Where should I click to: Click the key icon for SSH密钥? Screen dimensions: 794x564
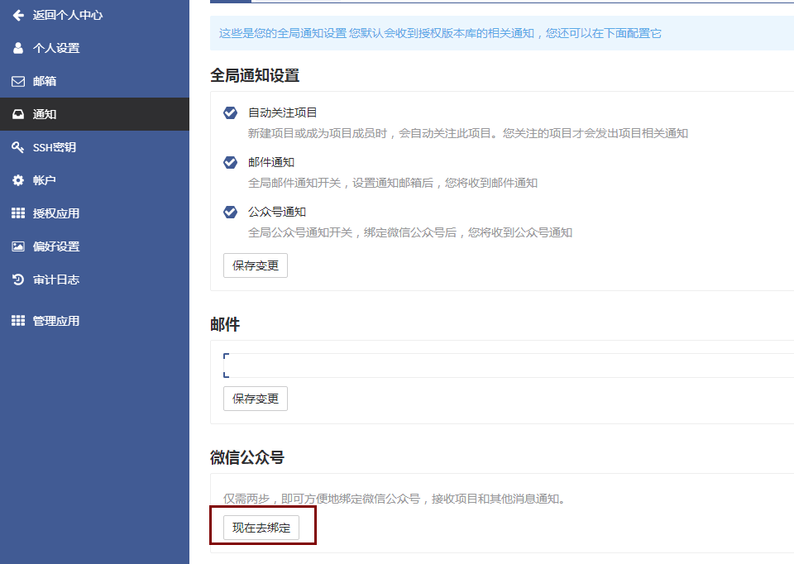coord(18,147)
